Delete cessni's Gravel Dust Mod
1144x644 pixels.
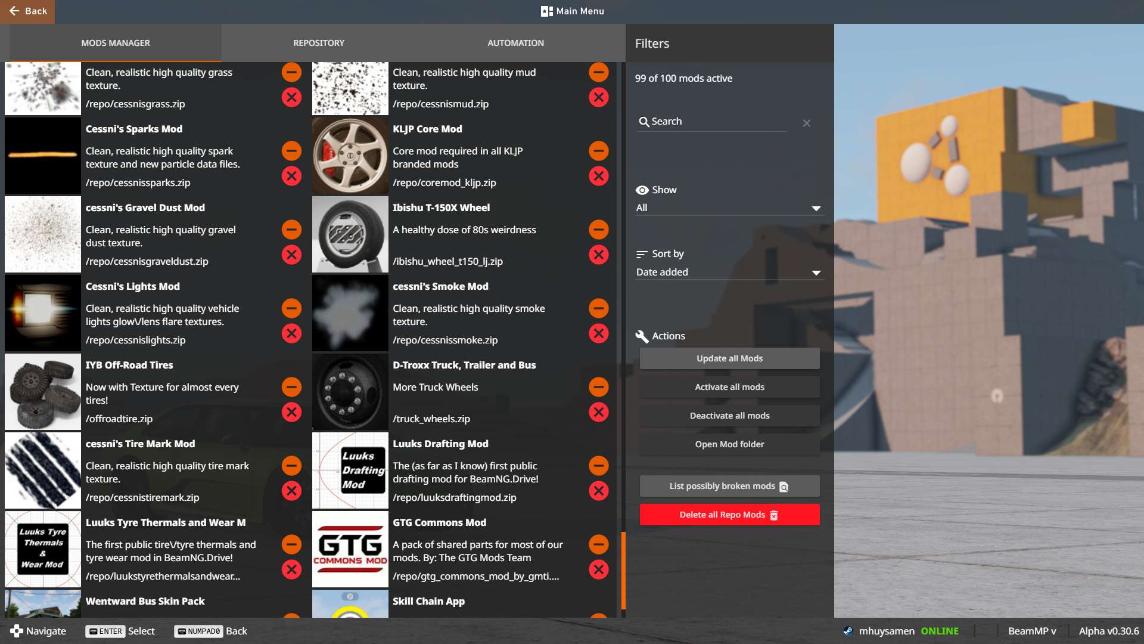coord(291,255)
